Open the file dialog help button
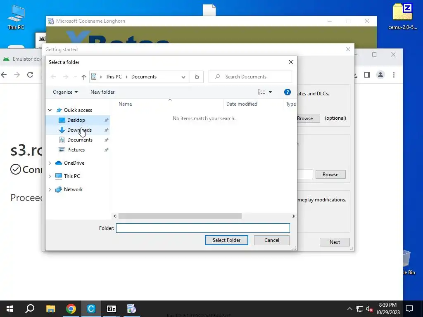 pyautogui.click(x=288, y=92)
